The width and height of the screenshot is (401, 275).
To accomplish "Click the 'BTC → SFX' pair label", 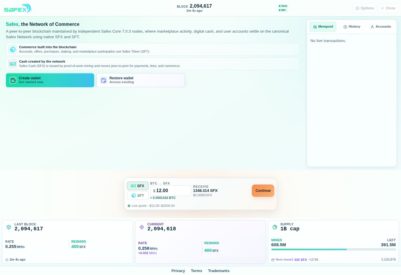I will pyautogui.click(x=160, y=183).
